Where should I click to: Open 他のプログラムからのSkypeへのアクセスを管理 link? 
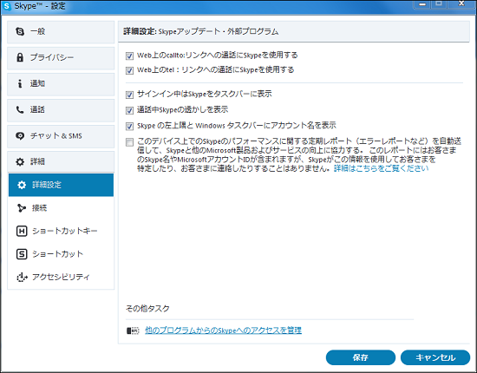[223, 330]
